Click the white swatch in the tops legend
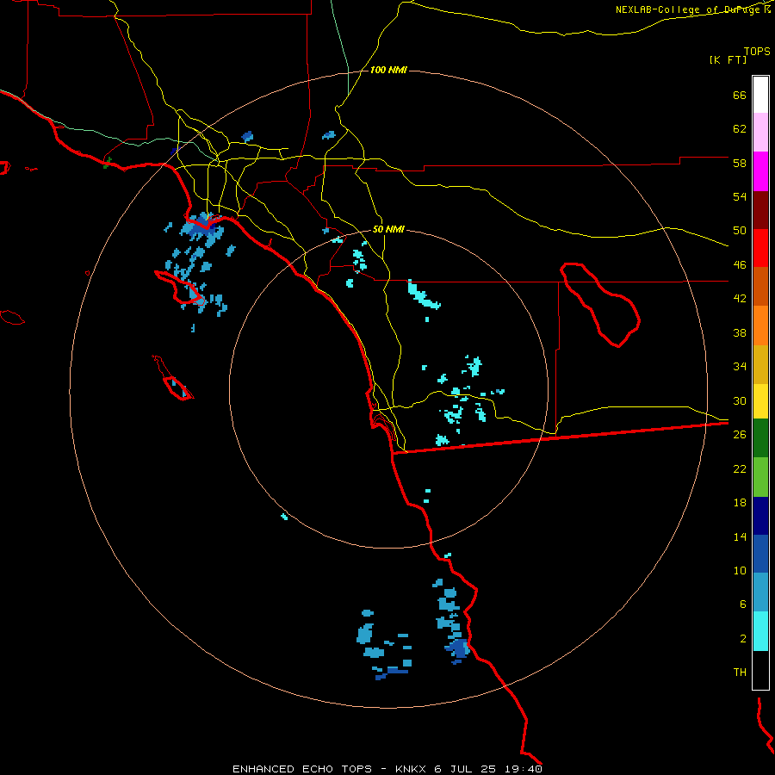 point(760,95)
